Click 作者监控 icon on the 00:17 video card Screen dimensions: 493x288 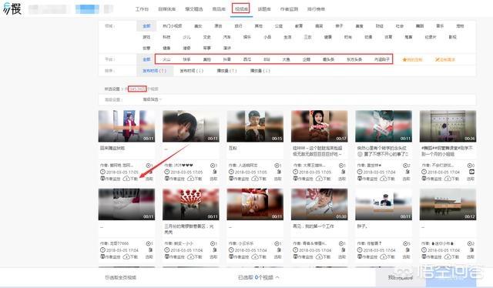(x=295, y=179)
